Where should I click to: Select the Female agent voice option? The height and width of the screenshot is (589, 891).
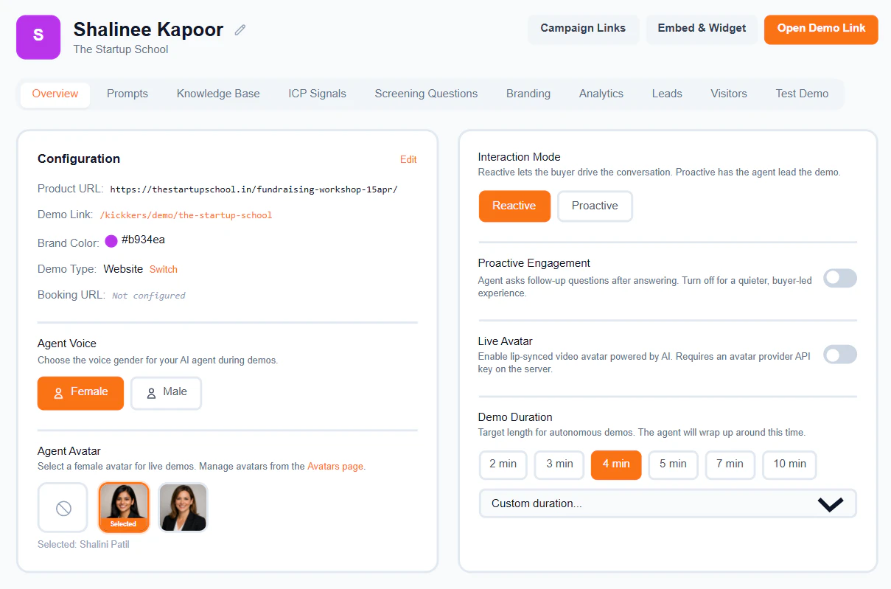(x=80, y=393)
